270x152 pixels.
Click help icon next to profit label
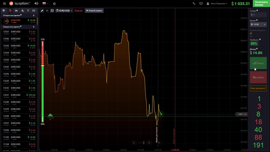tap(260, 39)
